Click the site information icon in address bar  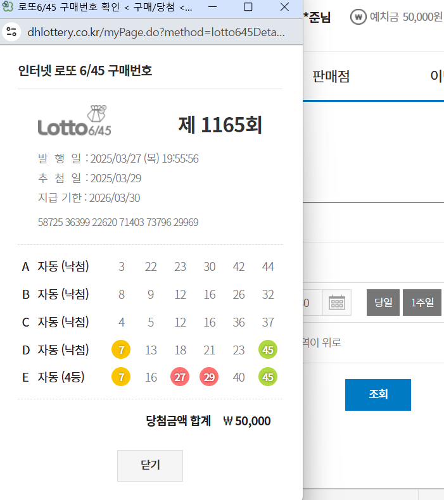click(12, 32)
